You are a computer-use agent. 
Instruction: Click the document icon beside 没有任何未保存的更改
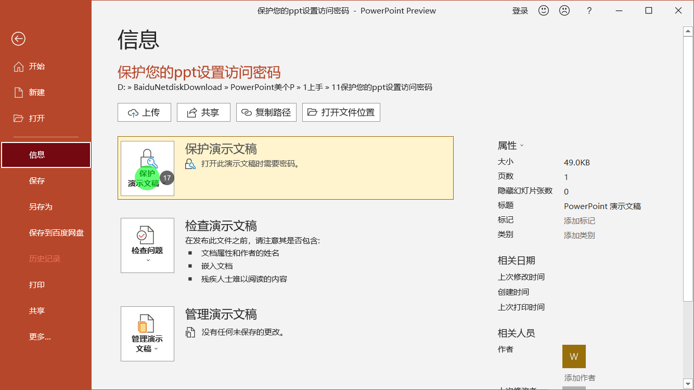tap(190, 332)
